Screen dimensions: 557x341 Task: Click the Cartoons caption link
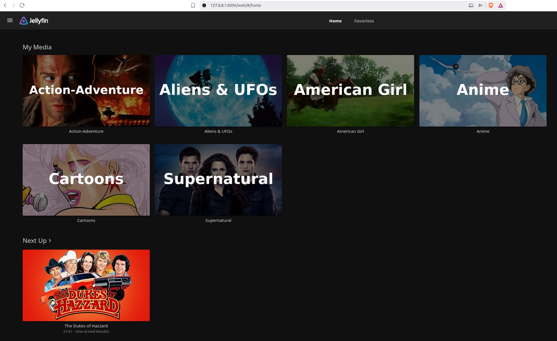86,220
